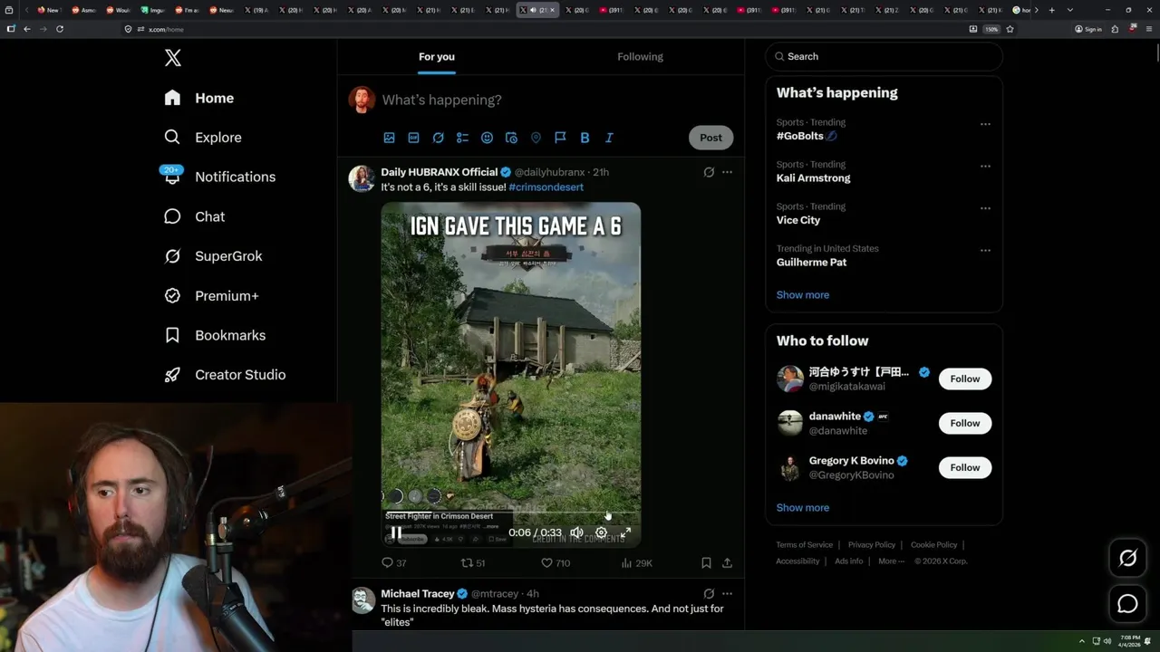Viewport: 1160px width, 652px height.
Task: Like the Daily HUBRANX post
Action: (x=556, y=563)
